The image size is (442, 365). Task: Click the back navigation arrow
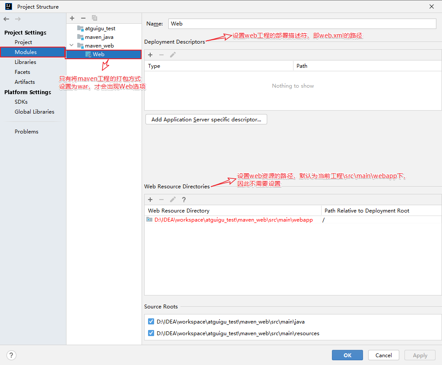(x=6, y=19)
